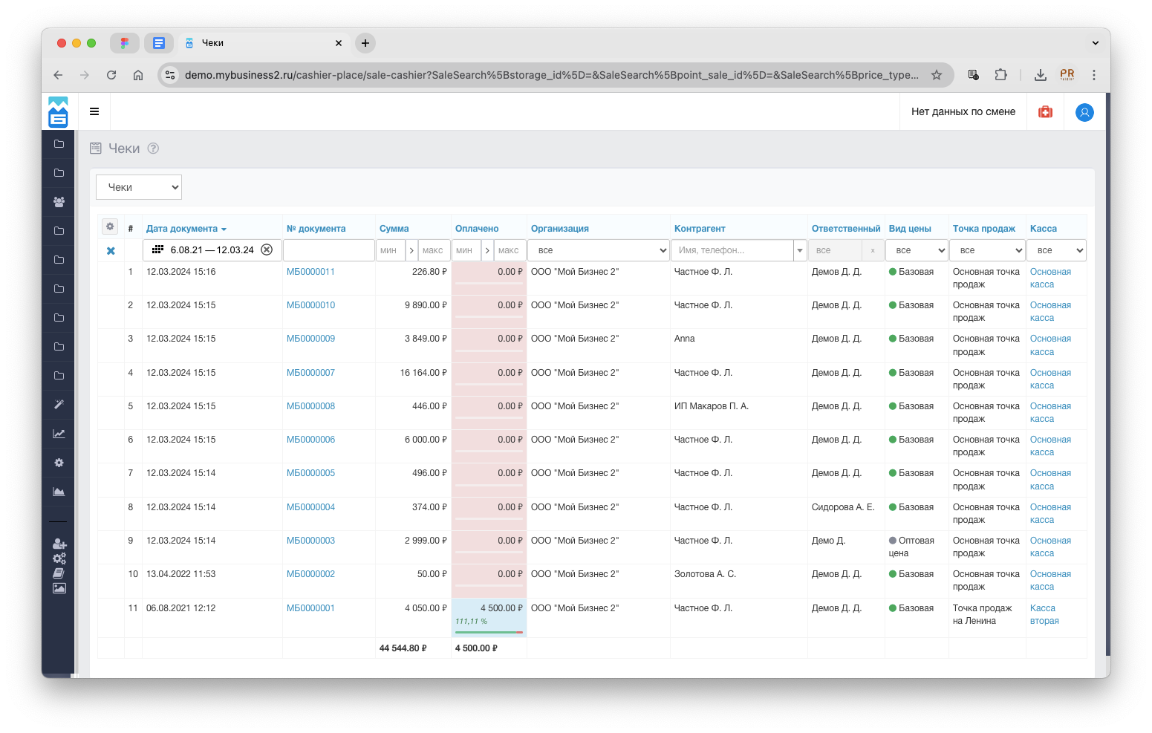1152x733 pixels.
Task: Click the PR extension icon
Action: [1067, 75]
